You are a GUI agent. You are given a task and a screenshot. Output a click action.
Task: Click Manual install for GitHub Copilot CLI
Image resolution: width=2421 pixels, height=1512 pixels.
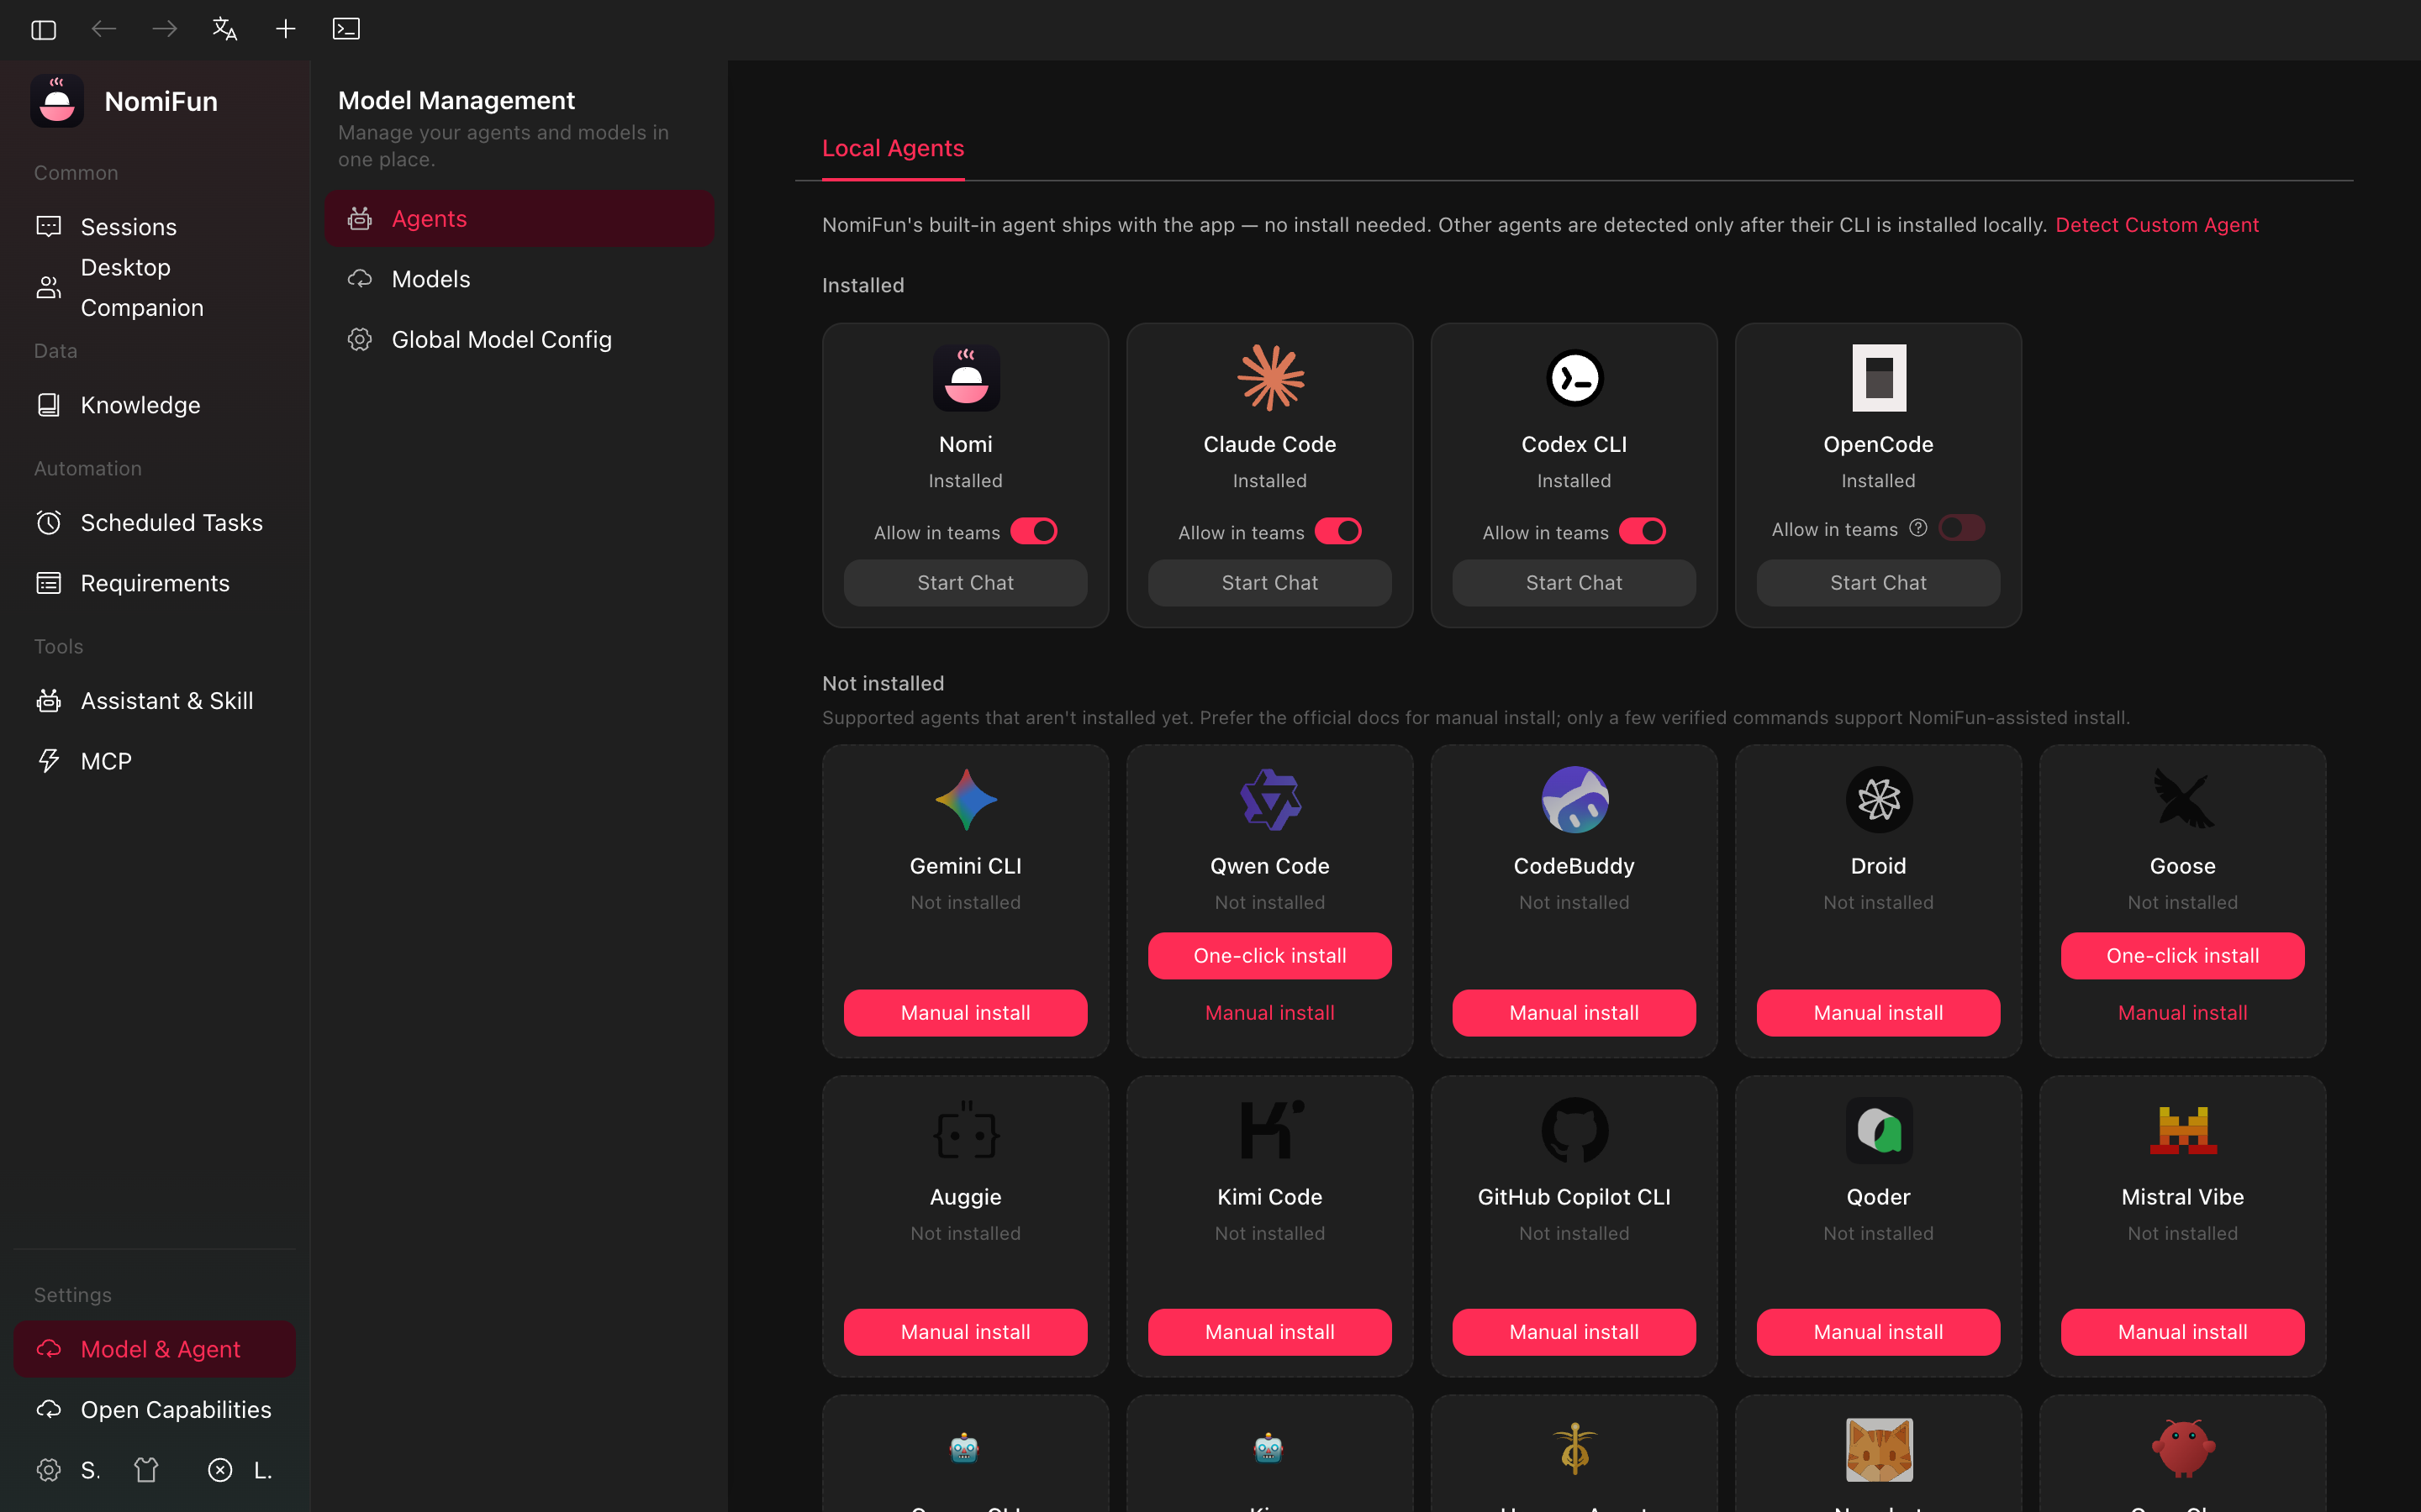1574,1332
